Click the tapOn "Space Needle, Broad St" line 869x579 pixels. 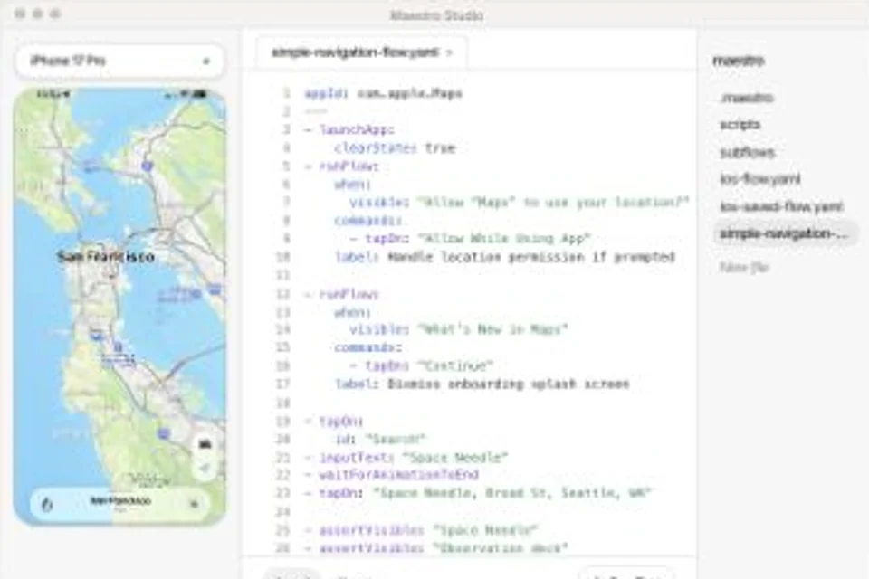pos(478,492)
